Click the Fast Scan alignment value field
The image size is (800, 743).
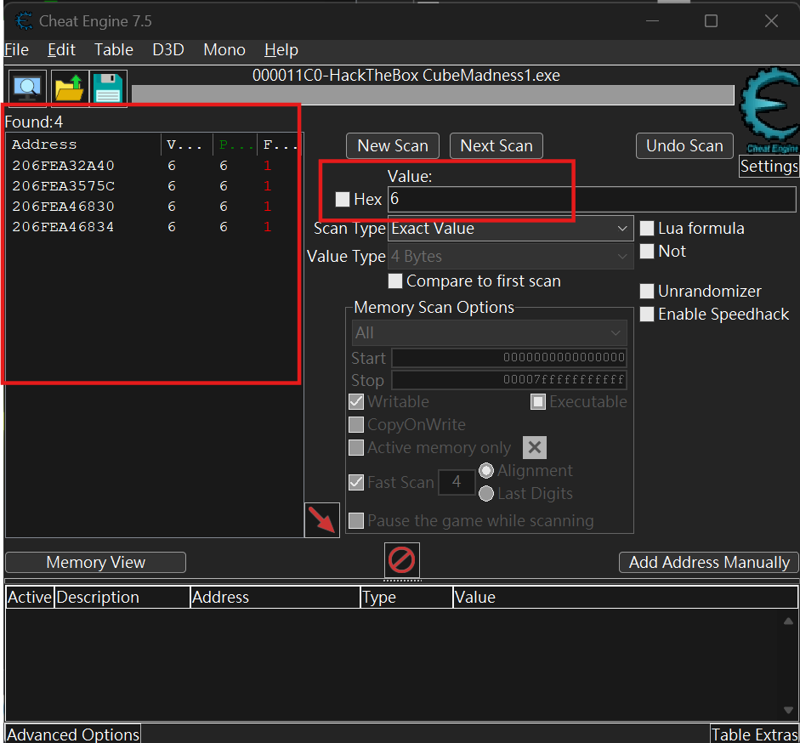pos(457,482)
